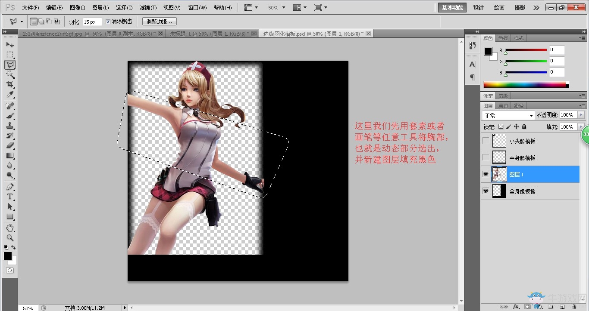Viewport: 589px width, 311px height.
Task: Select the Gradient tool
Action: point(10,155)
